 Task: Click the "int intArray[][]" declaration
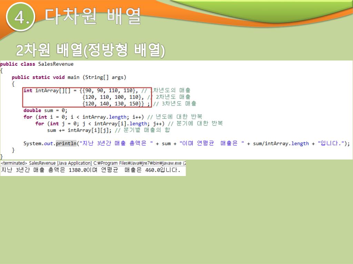point(47,90)
